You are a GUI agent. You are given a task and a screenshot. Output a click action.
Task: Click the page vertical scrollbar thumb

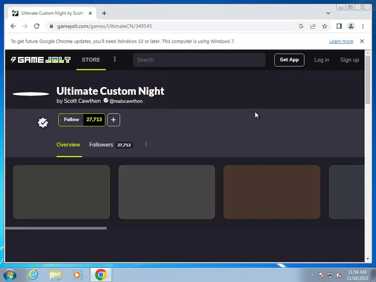368,80
